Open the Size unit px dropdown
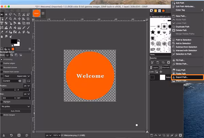 [27, 94]
